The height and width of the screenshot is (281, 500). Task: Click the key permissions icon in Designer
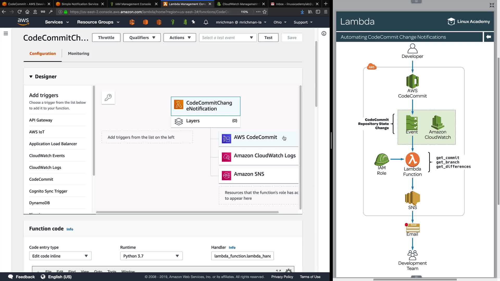[x=108, y=98]
